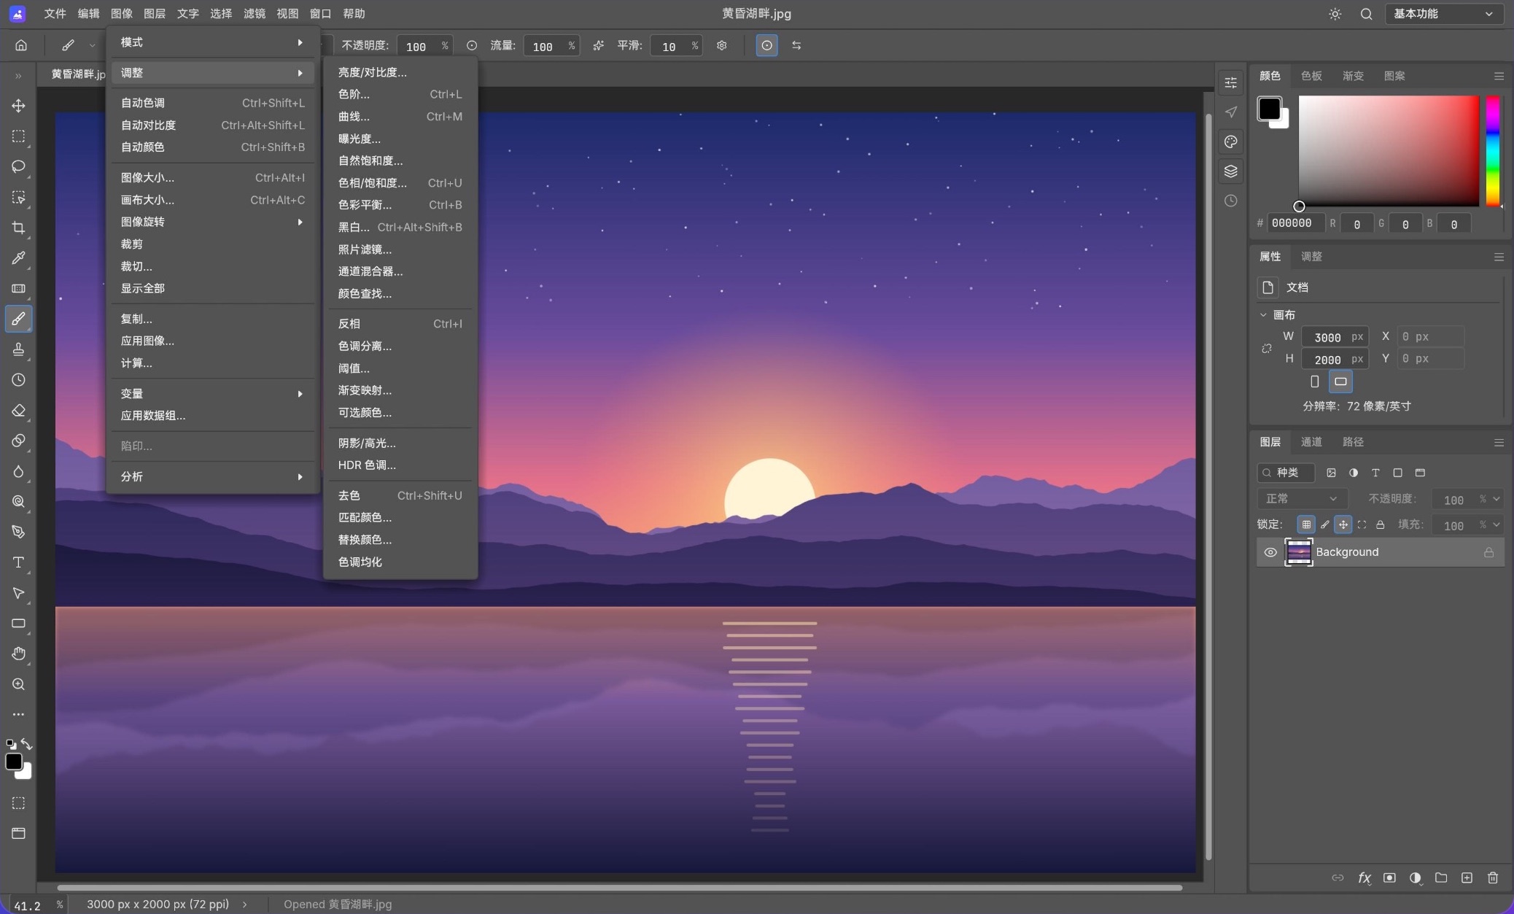Click the vertical hue slider strip
The image size is (1514, 914).
tap(1493, 151)
